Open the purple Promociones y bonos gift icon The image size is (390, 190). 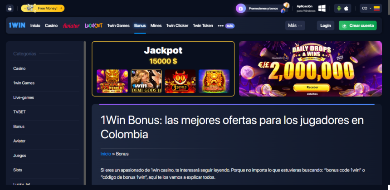coord(241,8)
